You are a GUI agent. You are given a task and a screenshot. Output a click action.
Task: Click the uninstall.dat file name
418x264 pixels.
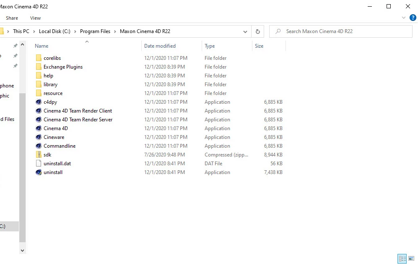57,164
